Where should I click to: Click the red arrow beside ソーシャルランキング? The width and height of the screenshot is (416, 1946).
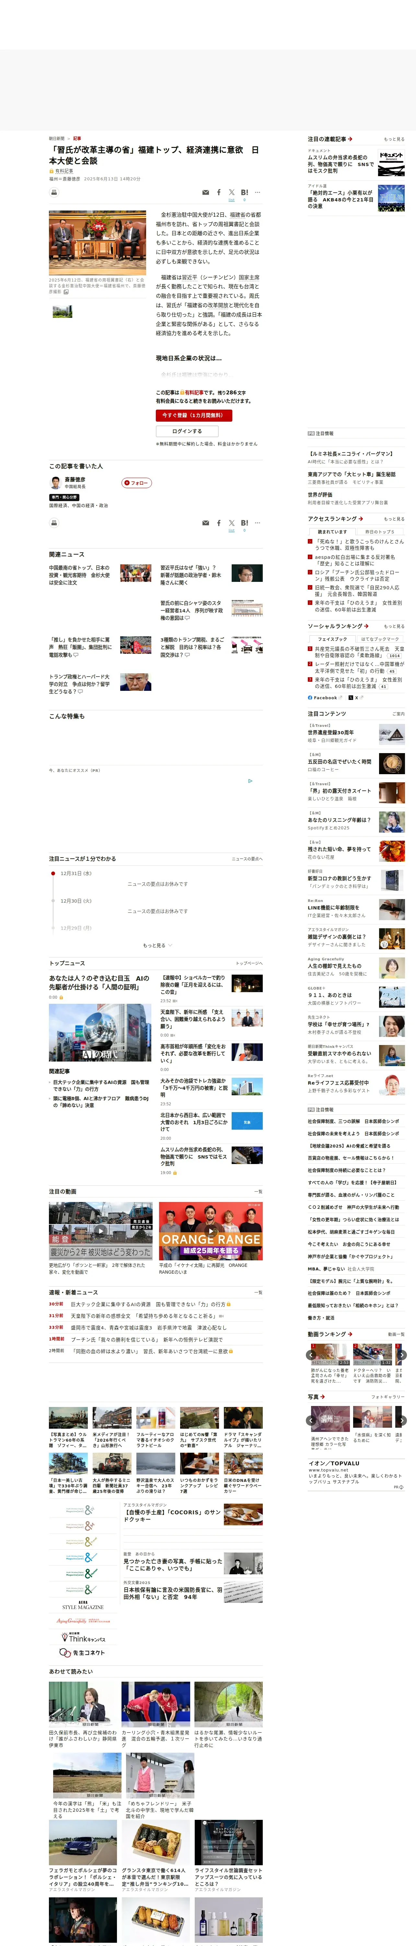[366, 626]
